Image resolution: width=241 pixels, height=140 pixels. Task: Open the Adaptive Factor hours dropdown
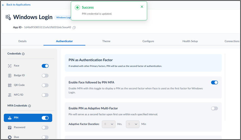tap(109, 124)
